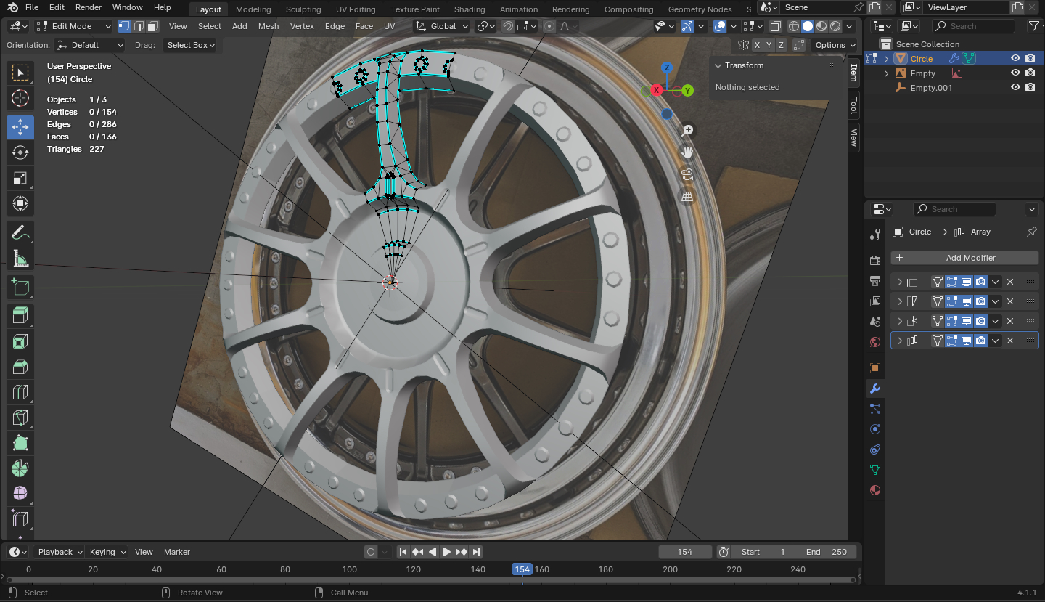
Task: Choose the Knife tool
Action: 20,418
